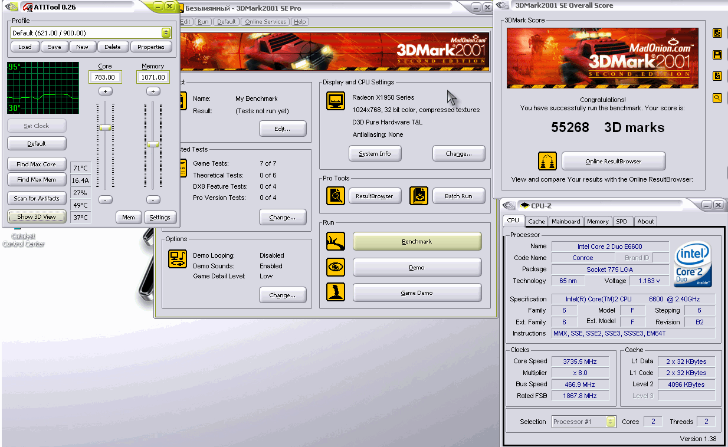The height and width of the screenshot is (447, 728).
Task: Click the 55268 score text
Action: click(x=570, y=127)
